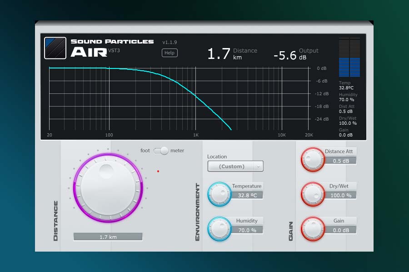Click the AIR title text

89,52
